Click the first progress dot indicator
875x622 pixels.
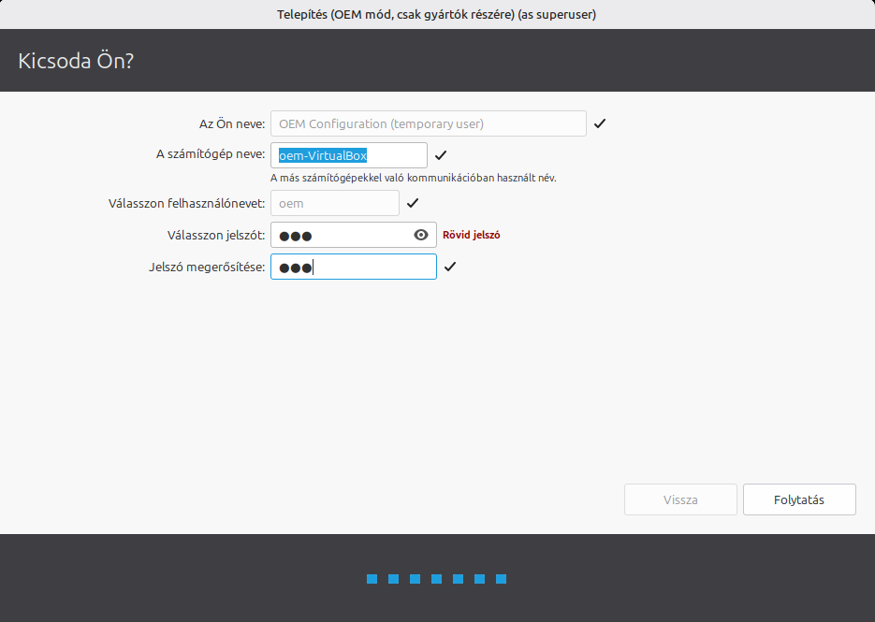(372, 579)
